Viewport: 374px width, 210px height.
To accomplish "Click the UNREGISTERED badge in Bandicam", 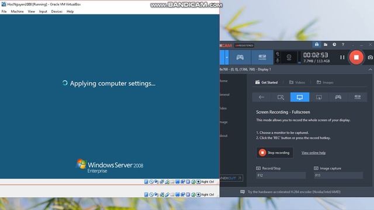I will click(x=244, y=45).
